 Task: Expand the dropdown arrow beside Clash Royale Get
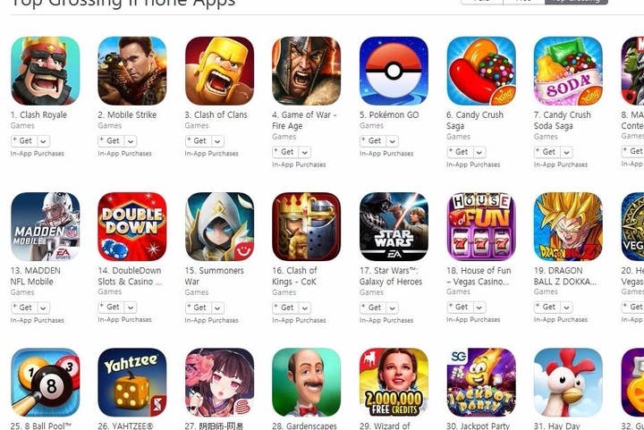click(43, 141)
